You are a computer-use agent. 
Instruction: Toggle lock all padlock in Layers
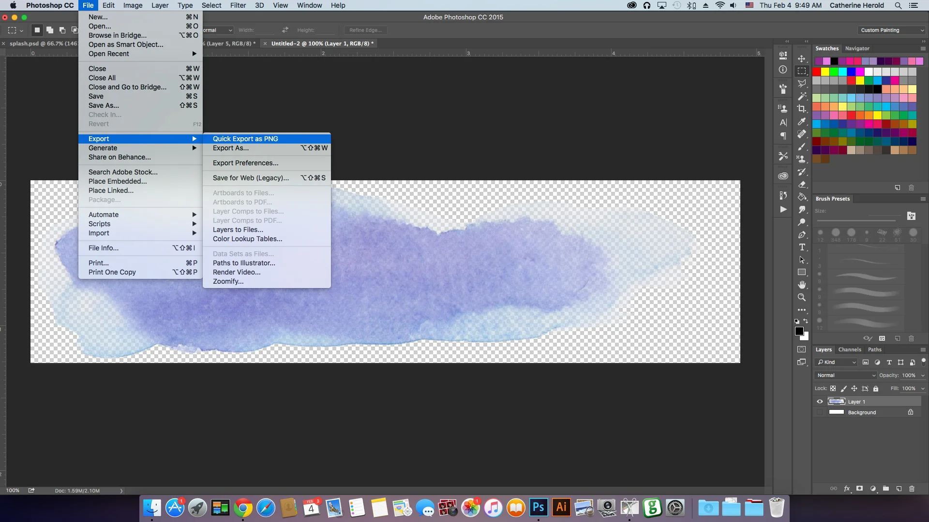(875, 389)
